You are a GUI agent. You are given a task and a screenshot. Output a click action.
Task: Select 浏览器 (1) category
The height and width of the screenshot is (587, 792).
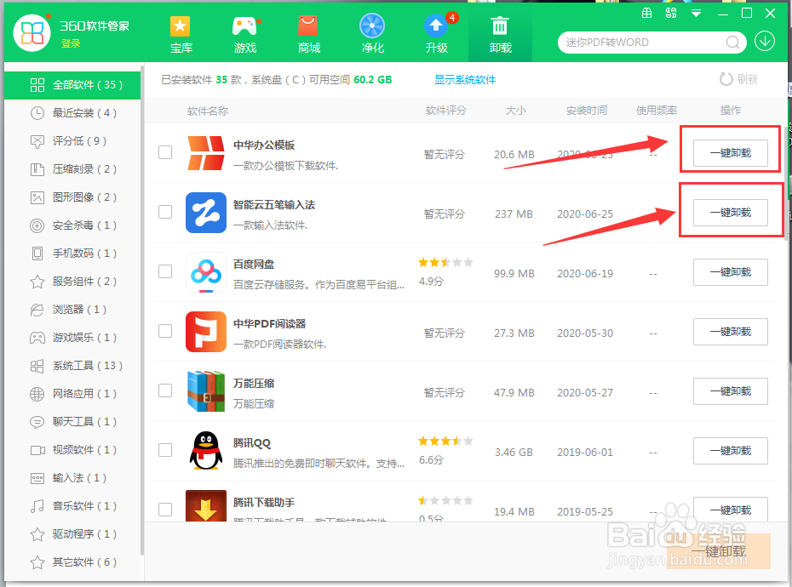point(72,310)
